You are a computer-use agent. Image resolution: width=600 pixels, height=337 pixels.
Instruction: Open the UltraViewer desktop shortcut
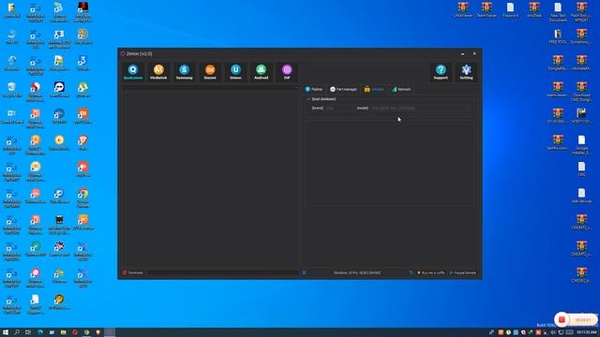(463, 10)
